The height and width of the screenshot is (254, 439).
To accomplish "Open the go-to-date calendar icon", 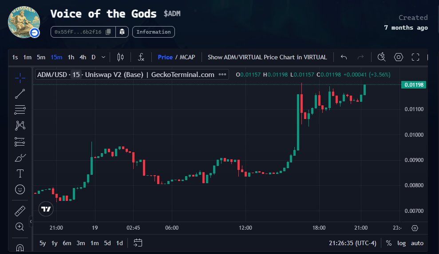I will coord(138,243).
